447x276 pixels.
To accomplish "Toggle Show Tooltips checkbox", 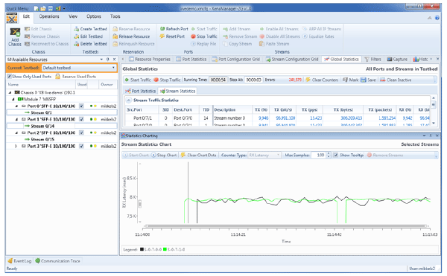I will tap(336, 155).
